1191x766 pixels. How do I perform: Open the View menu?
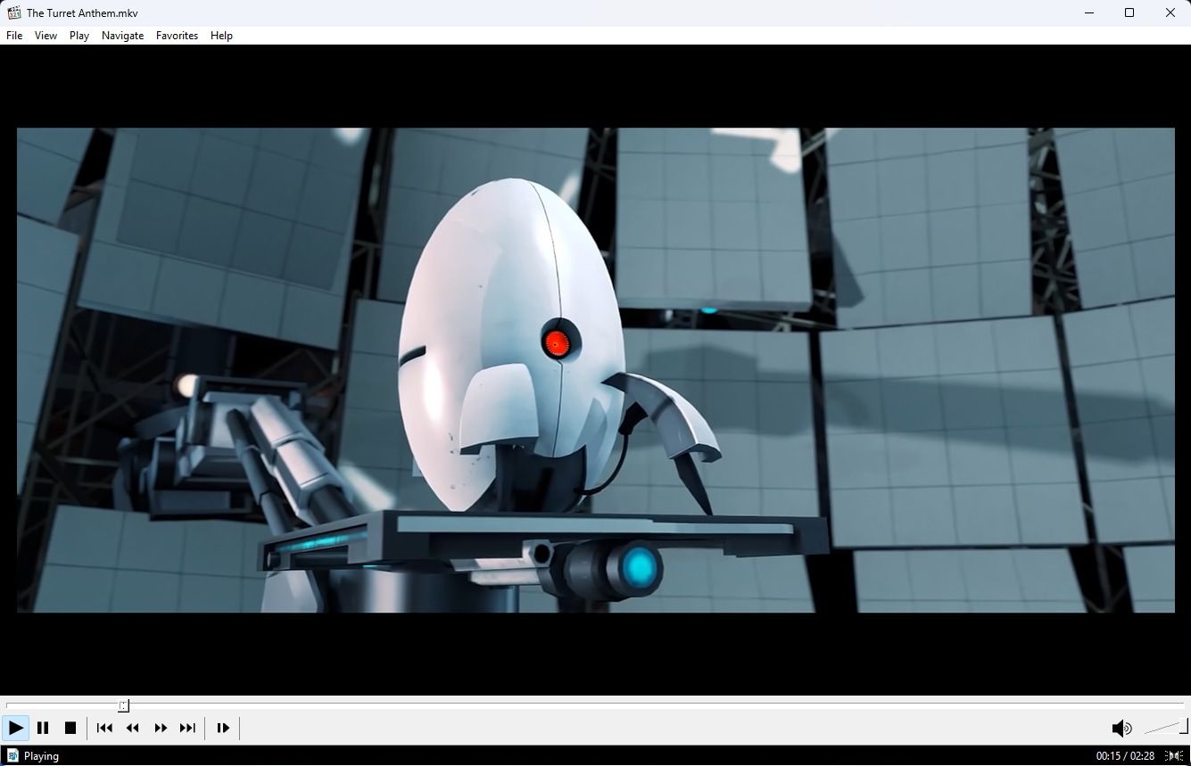click(x=45, y=36)
